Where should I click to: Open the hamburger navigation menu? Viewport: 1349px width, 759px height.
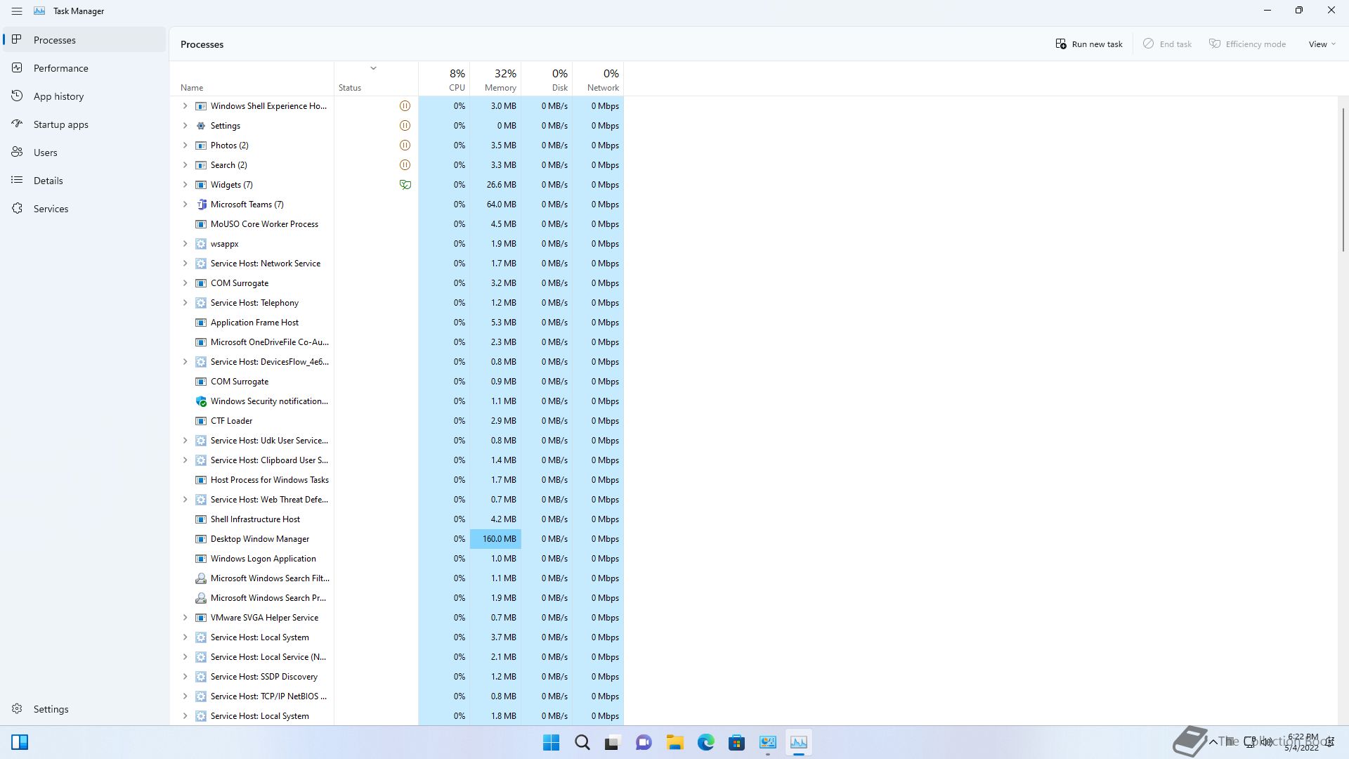pos(17,11)
